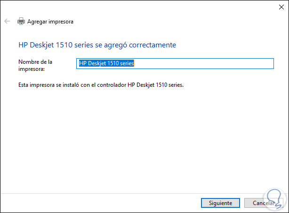The height and width of the screenshot is (213, 289).
Task: Click the highlighted HP Deskjet 1510 series text
Action: point(107,63)
